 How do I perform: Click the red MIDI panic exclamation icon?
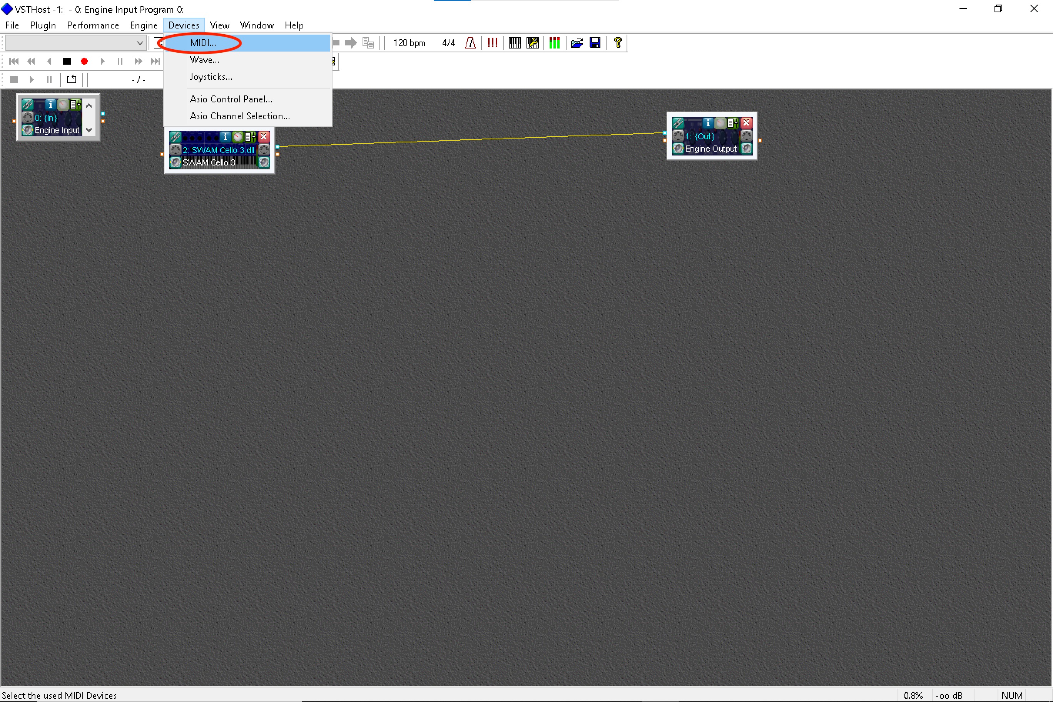(492, 43)
